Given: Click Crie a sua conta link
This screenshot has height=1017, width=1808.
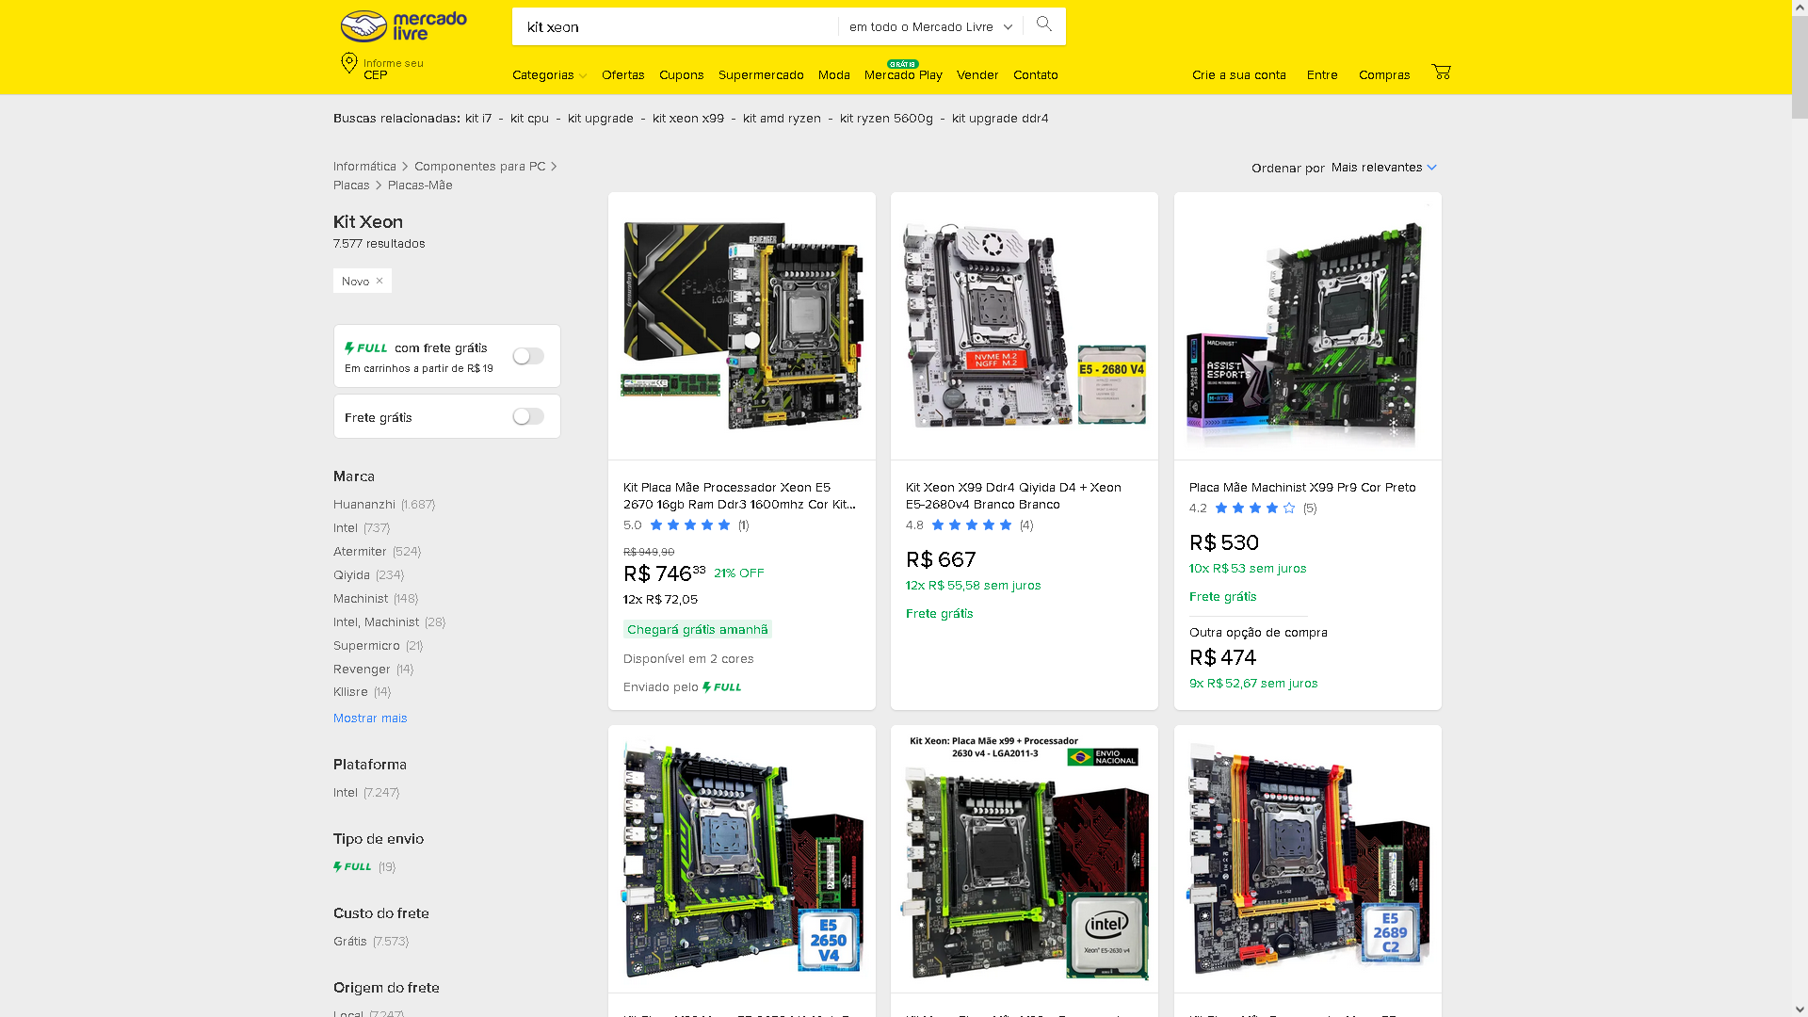Looking at the screenshot, I should (x=1239, y=75).
